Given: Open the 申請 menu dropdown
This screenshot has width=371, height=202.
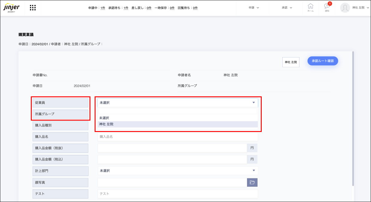Looking at the screenshot, I should point(253,8).
